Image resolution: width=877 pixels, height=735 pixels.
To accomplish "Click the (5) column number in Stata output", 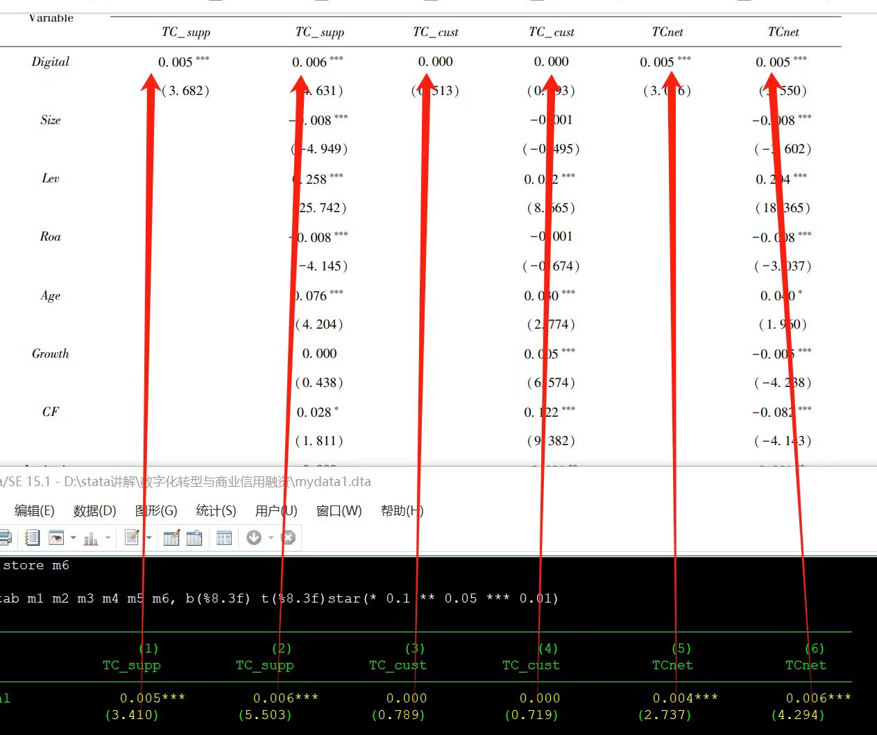I will 681,648.
